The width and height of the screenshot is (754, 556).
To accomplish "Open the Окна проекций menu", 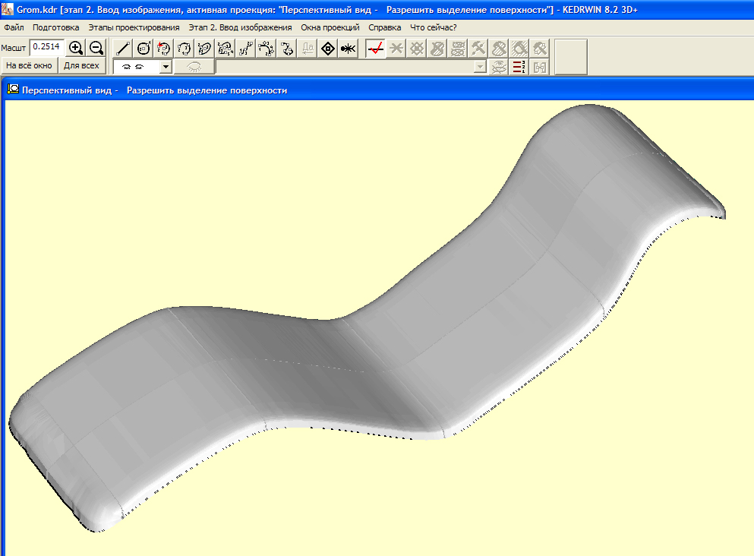I will point(330,27).
